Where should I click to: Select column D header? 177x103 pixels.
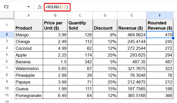[x=105, y=15]
